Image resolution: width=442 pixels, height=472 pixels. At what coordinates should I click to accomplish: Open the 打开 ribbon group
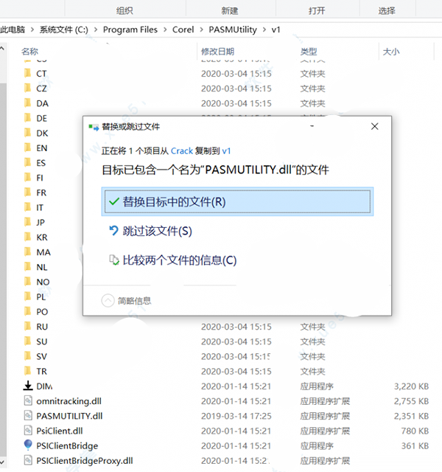point(317,11)
